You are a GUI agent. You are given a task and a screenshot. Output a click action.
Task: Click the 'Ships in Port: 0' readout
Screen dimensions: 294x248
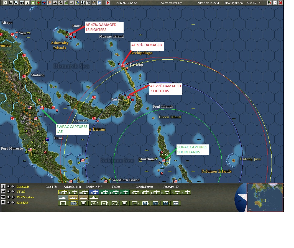[x=144, y=187]
